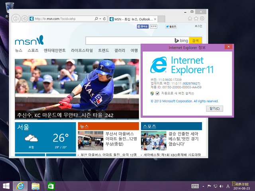Image resolution: width=255 pixels, height=191 pixels.
Task: Click the Refresh icon in address bar
Action: [104, 19]
